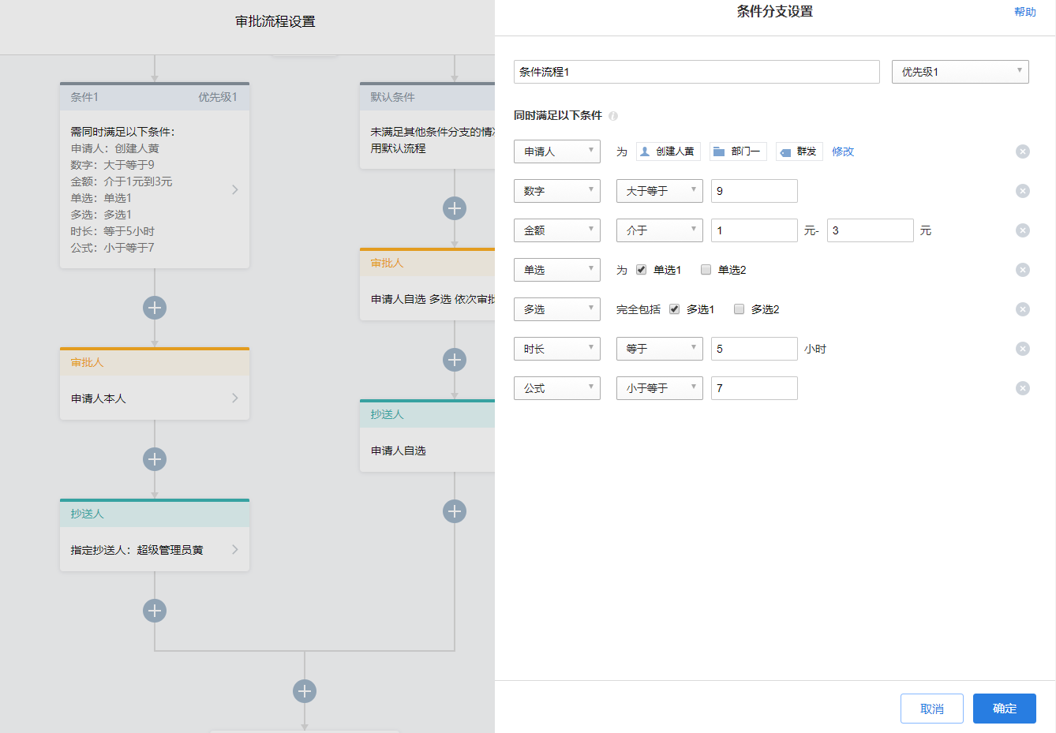Remove the 单选 condition row
This screenshot has height=733, width=1056.
(x=1022, y=270)
